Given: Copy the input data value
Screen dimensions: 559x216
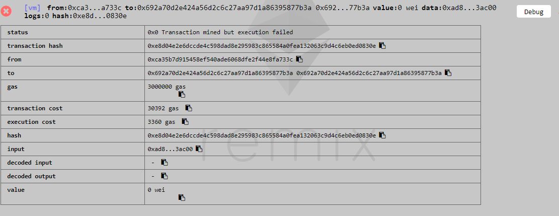Looking at the screenshot, I should tap(199, 149).
